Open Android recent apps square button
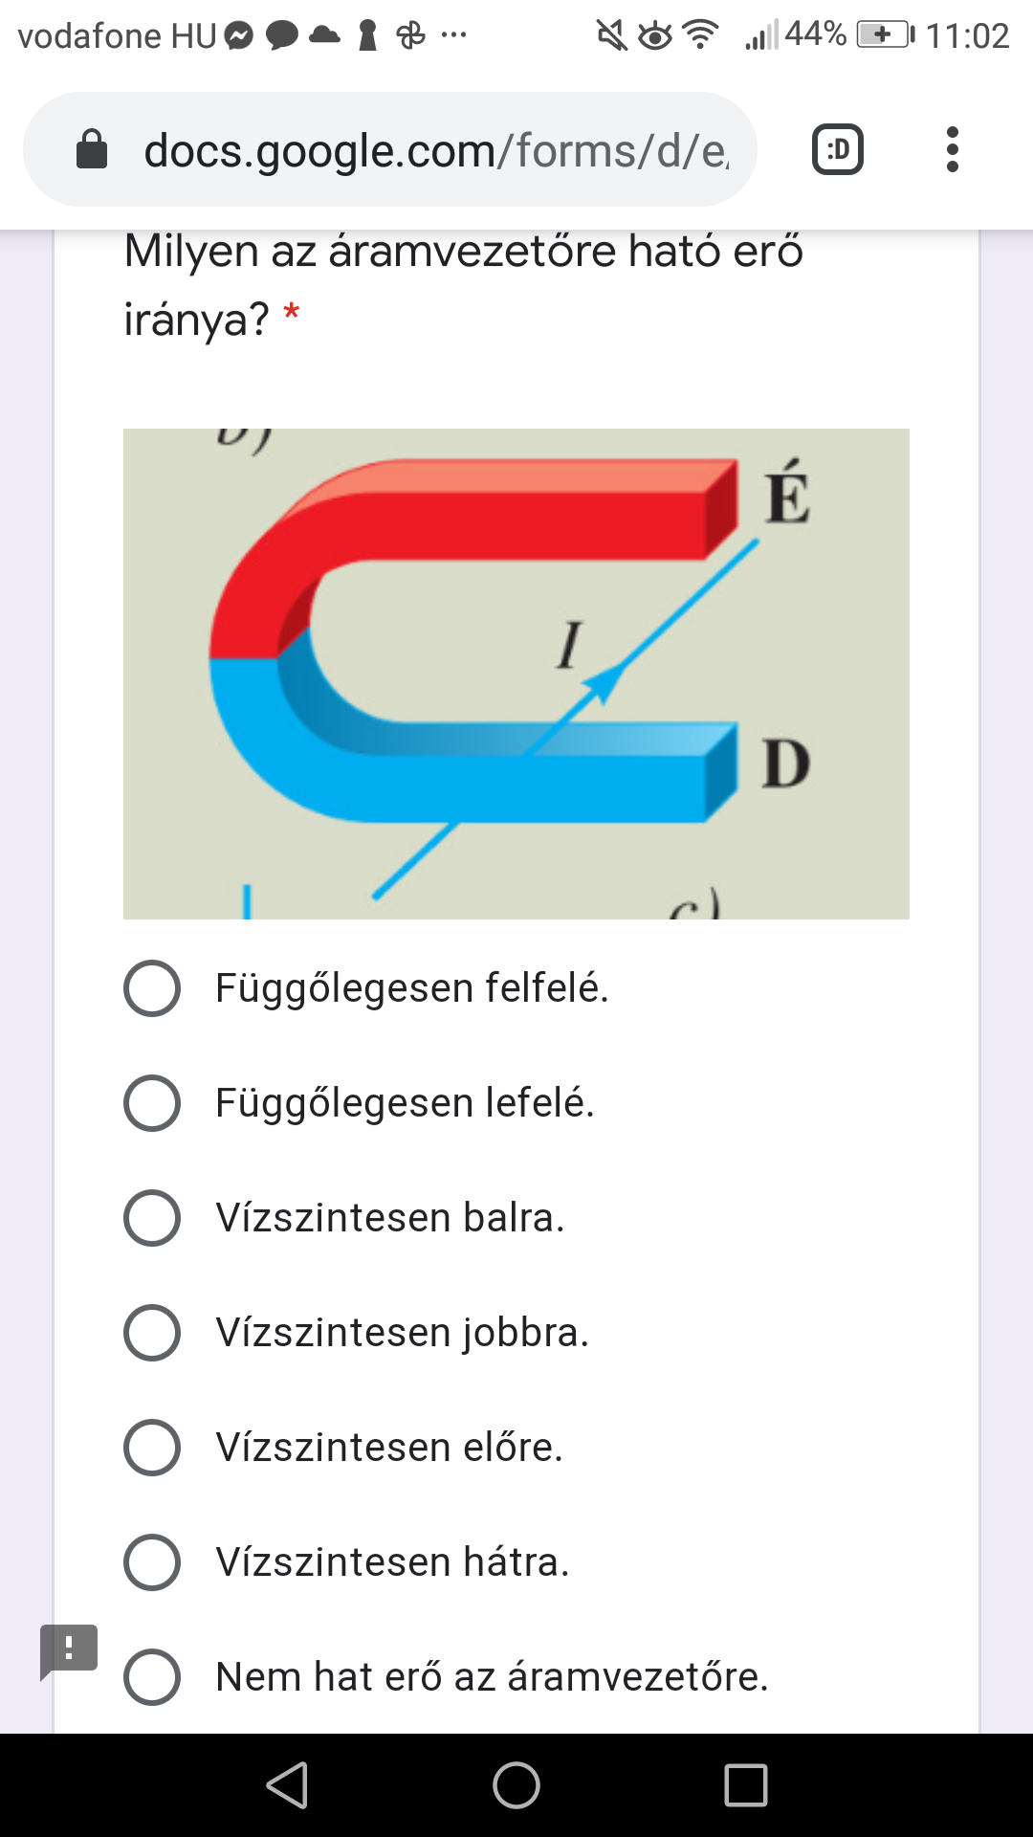 click(x=746, y=1785)
